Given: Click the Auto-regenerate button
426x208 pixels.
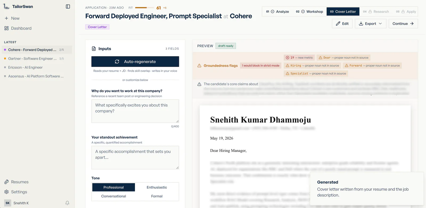Looking at the screenshot, I should pos(135,62).
